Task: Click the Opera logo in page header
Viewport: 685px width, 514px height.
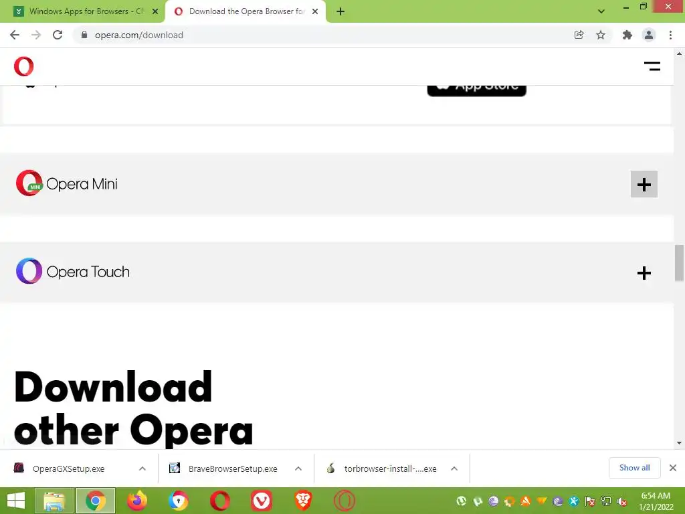Action: [23, 66]
